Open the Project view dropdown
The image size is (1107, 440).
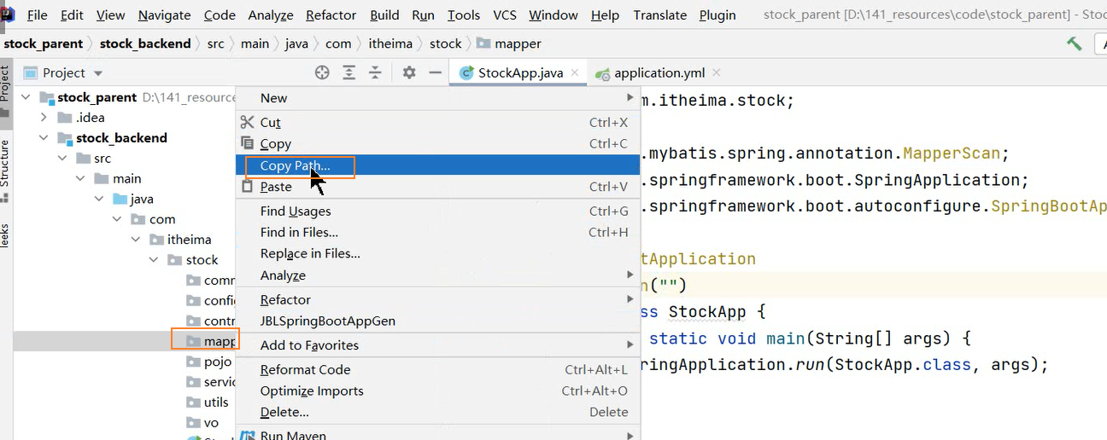click(98, 73)
